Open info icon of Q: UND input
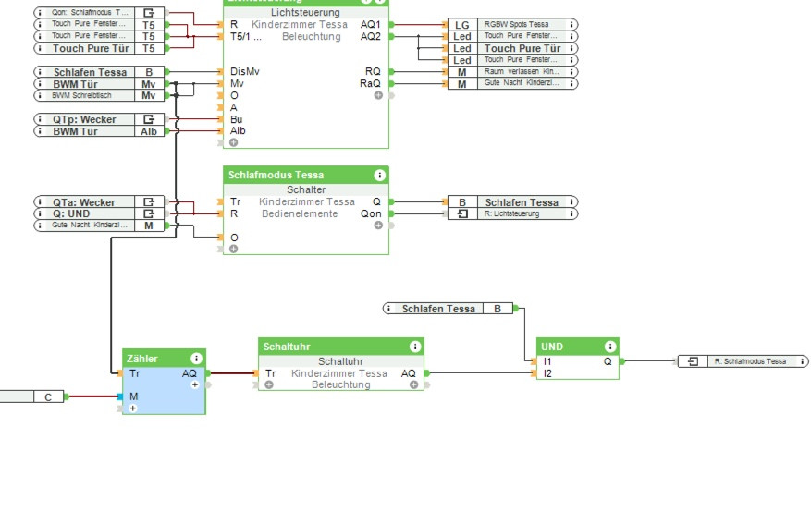 tap(40, 213)
